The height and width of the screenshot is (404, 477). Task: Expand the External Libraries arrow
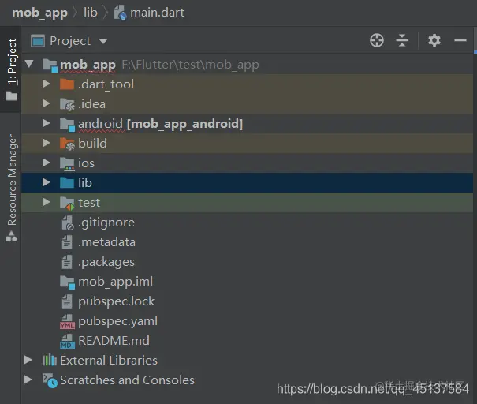[x=28, y=360]
